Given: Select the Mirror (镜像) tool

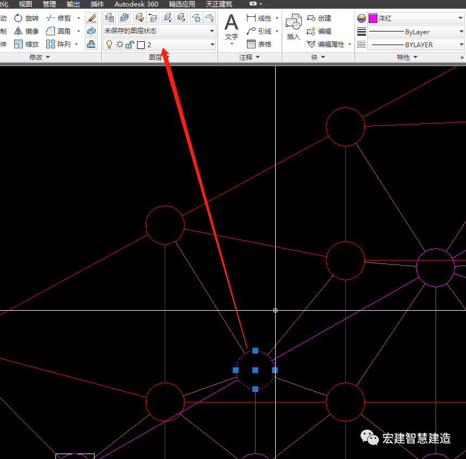Looking at the screenshot, I should click(27, 31).
